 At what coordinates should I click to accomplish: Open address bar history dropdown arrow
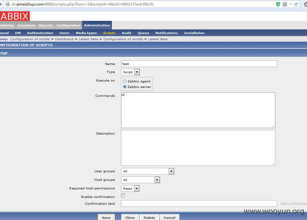click(x=291, y=4)
